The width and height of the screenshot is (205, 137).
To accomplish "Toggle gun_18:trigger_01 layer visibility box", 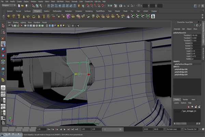I will [x=175, y=111].
